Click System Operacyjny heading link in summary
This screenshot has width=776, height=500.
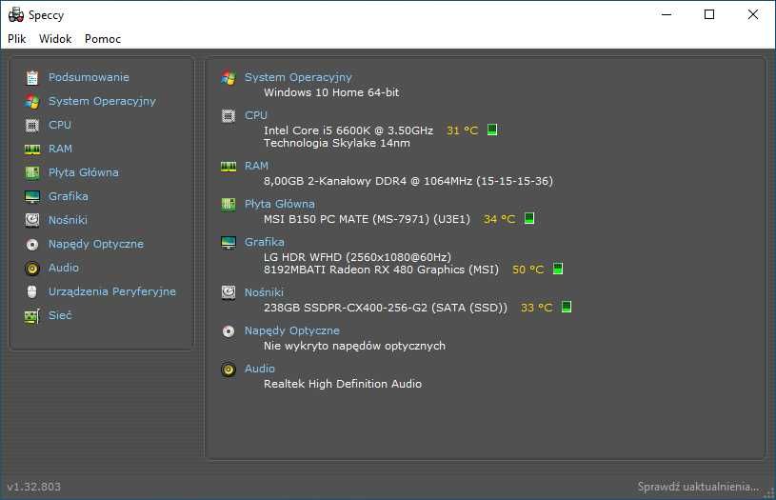298,77
